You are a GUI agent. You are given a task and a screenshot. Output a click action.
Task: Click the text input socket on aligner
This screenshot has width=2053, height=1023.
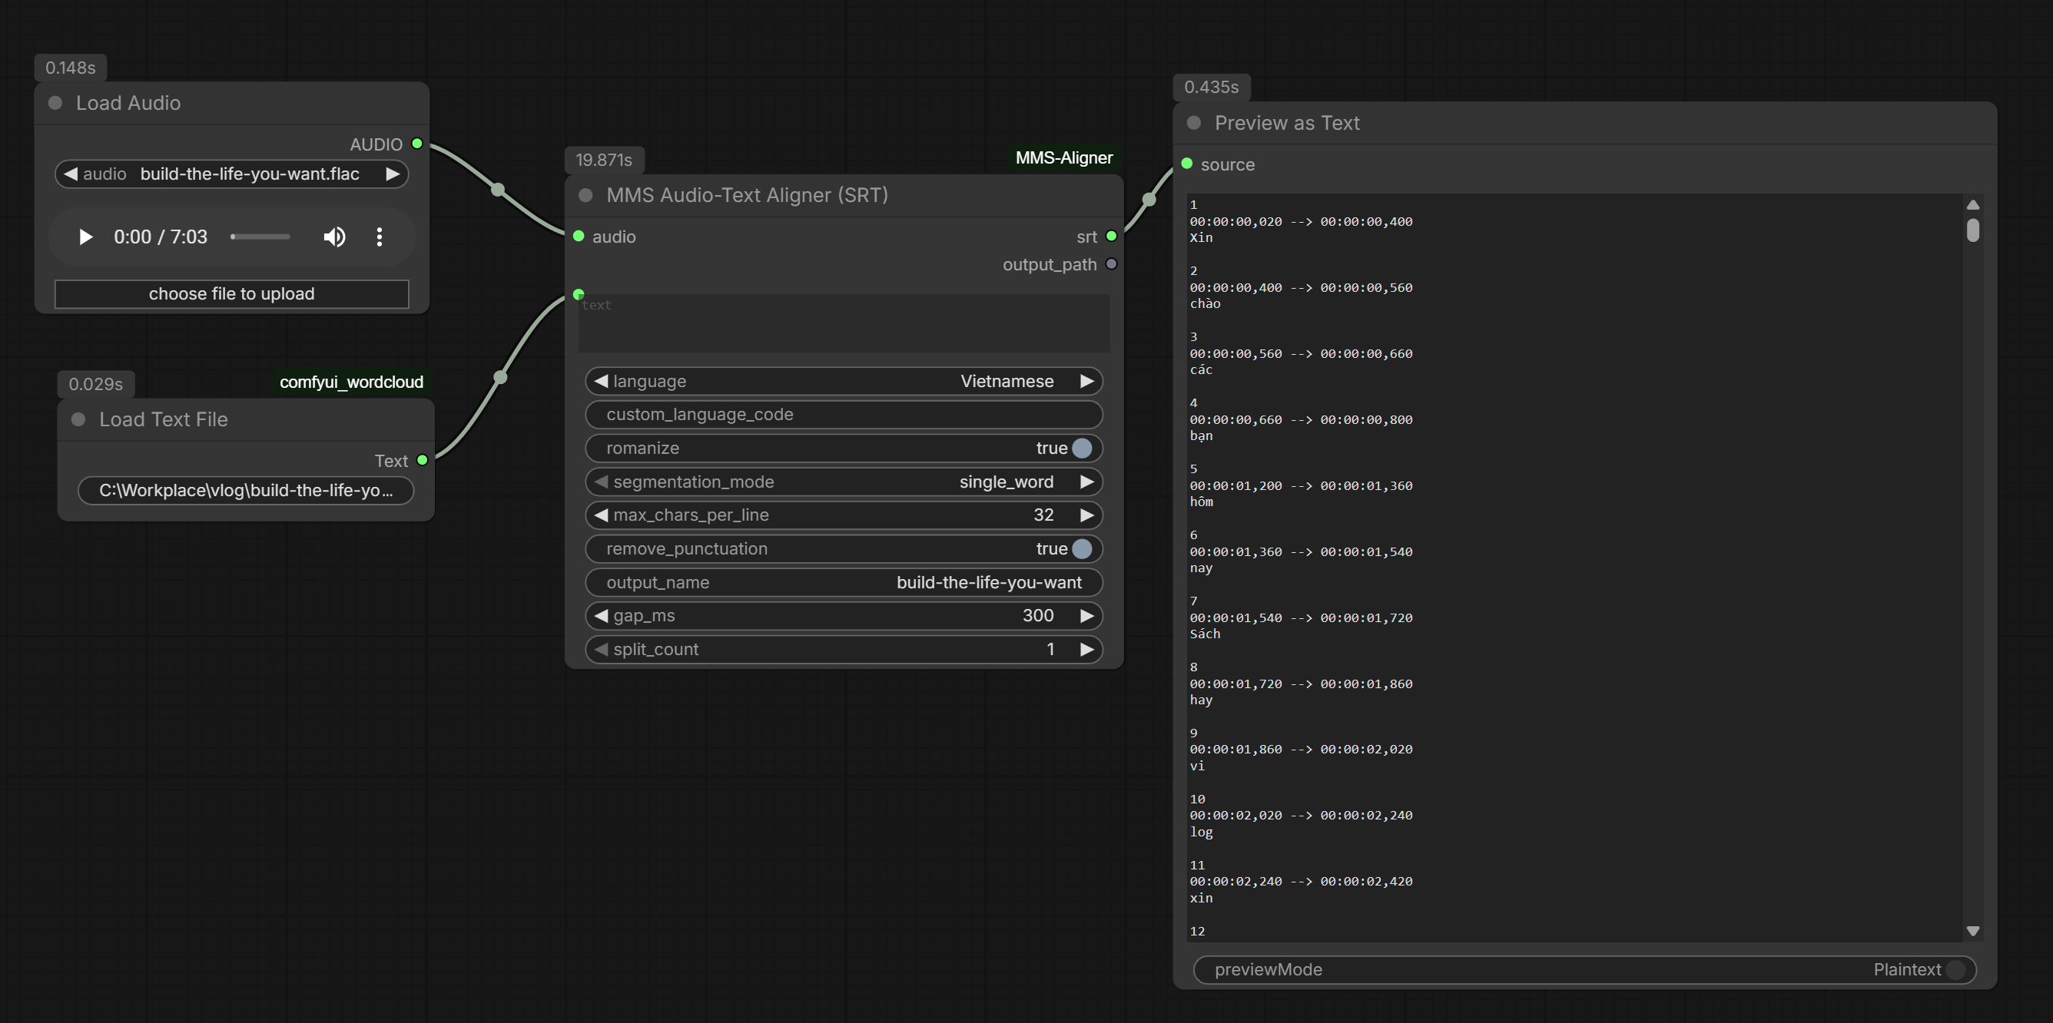[x=579, y=294]
